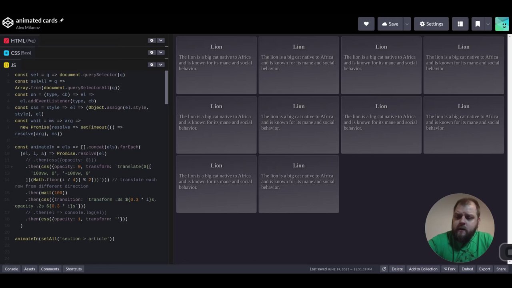Fork this pen
This screenshot has width=512, height=288.
[450, 269]
